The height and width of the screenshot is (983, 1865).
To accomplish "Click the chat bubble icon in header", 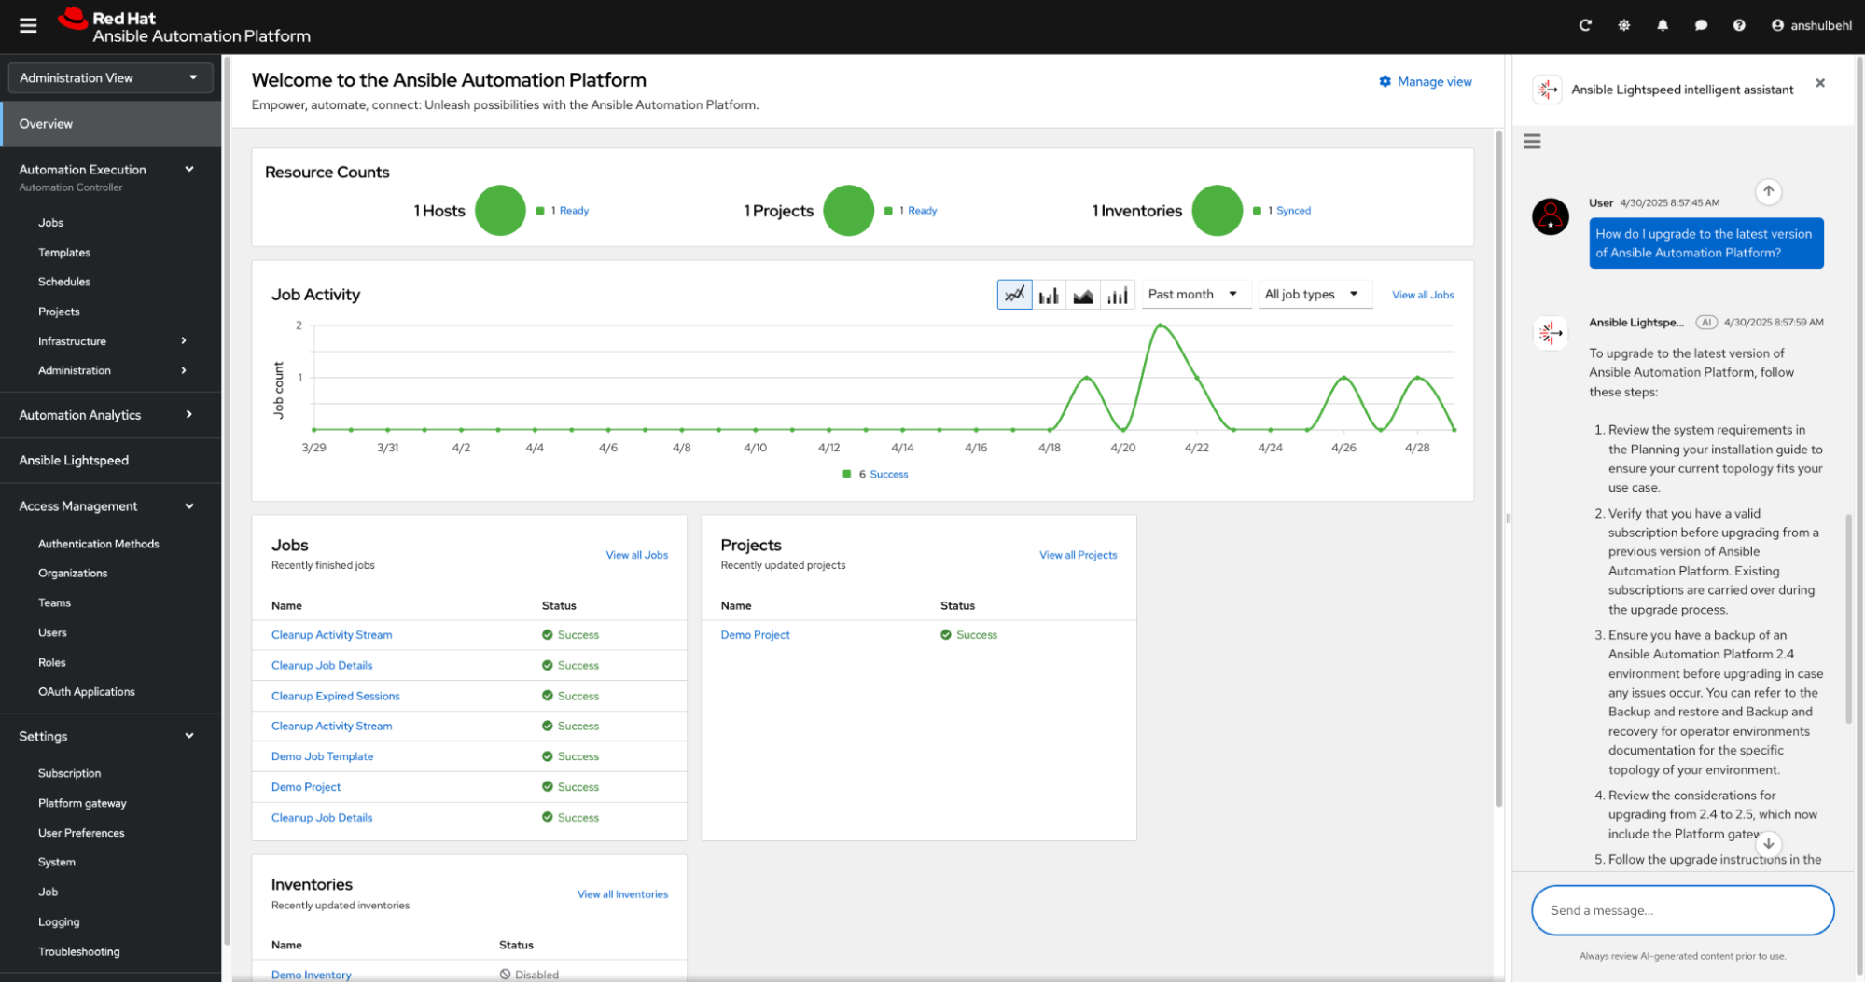I will [x=1701, y=25].
